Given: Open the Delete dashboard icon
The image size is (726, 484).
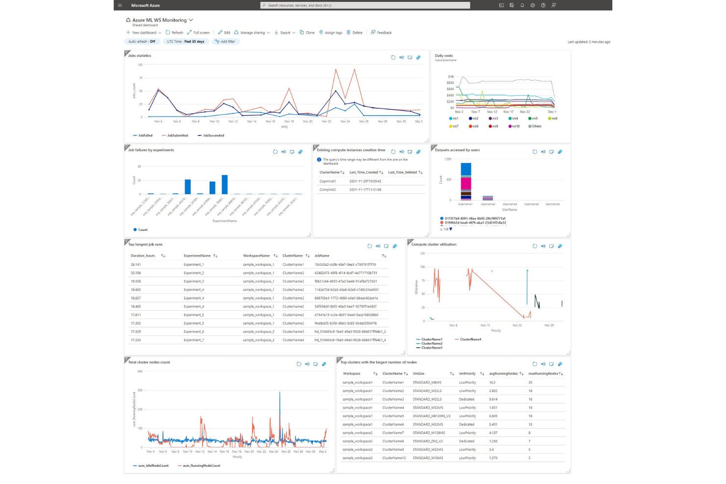Looking at the screenshot, I should coord(355,32).
